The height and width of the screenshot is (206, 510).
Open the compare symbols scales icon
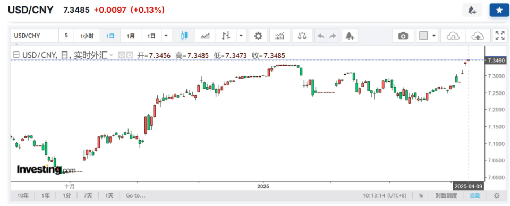[x=302, y=36]
